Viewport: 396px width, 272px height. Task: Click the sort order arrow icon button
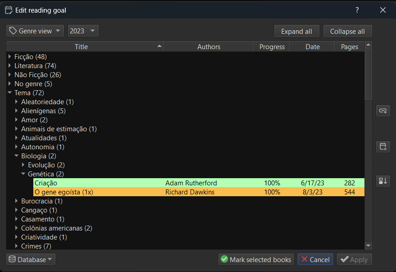tap(383, 181)
